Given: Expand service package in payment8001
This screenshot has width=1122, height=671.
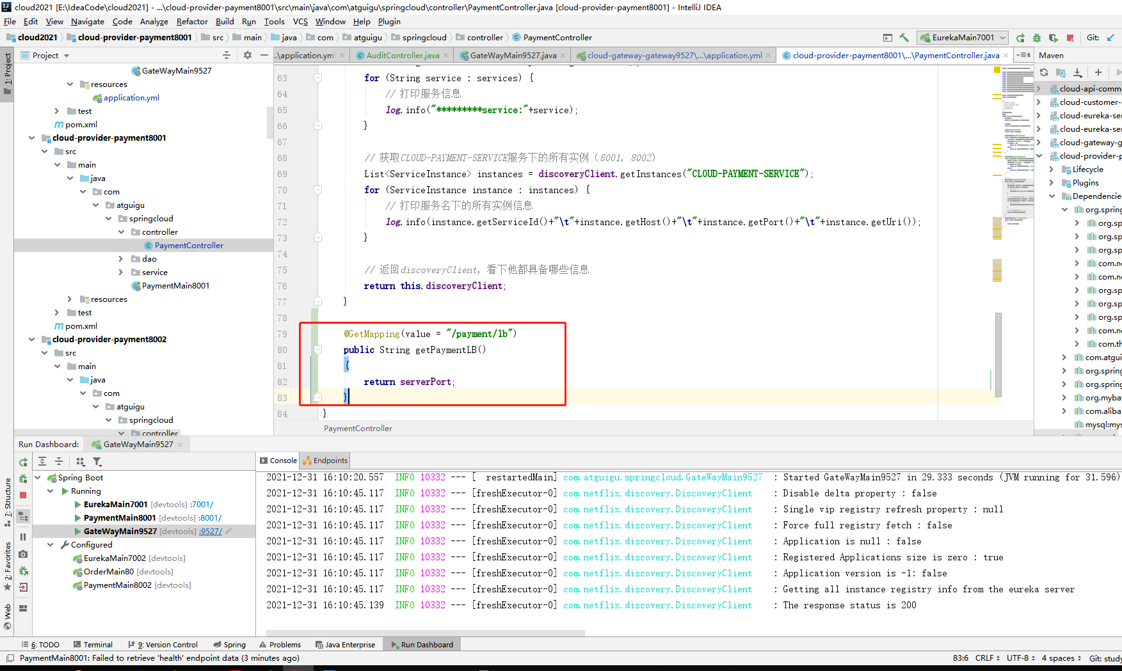Looking at the screenshot, I should pos(121,272).
